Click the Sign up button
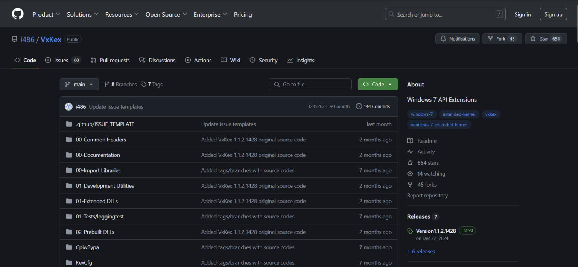 point(553,14)
